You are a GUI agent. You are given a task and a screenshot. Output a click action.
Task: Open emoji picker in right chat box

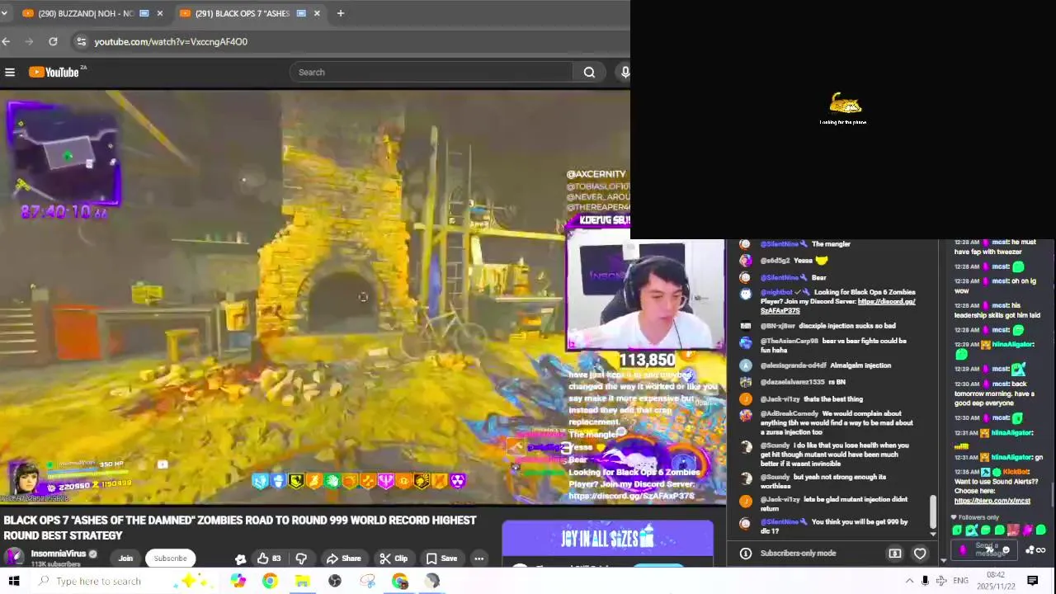coord(1006,550)
